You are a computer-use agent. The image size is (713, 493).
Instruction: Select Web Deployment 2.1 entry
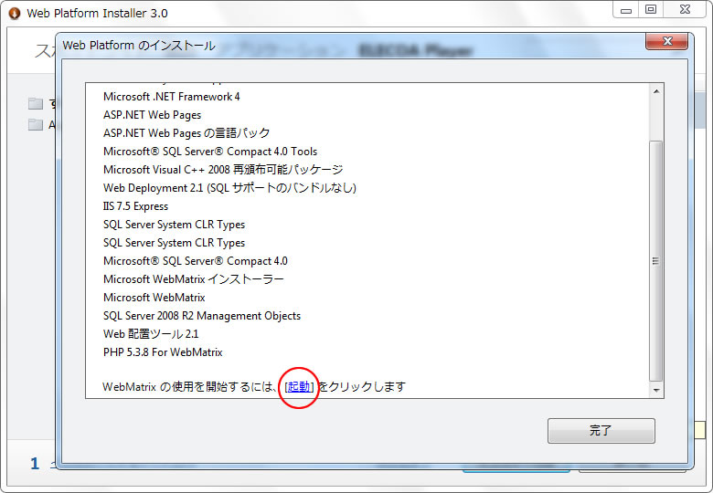click(229, 188)
